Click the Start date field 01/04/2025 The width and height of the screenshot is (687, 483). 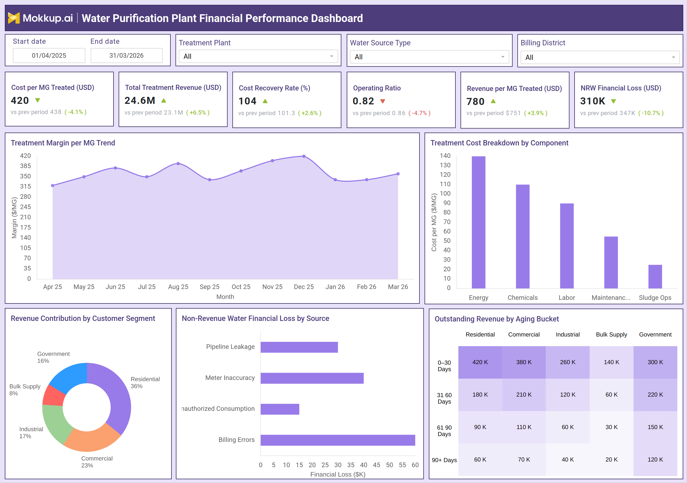[x=49, y=55]
